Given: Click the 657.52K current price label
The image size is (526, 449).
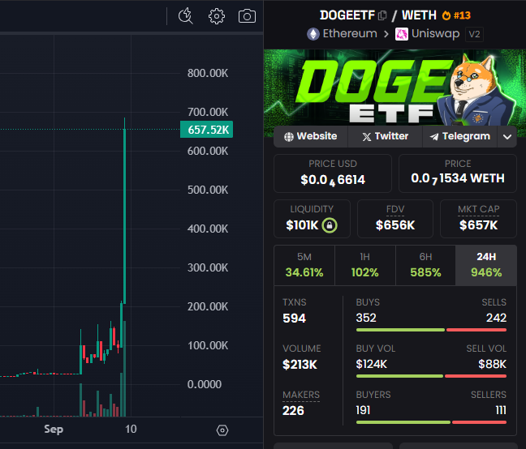Looking at the screenshot, I should [207, 129].
